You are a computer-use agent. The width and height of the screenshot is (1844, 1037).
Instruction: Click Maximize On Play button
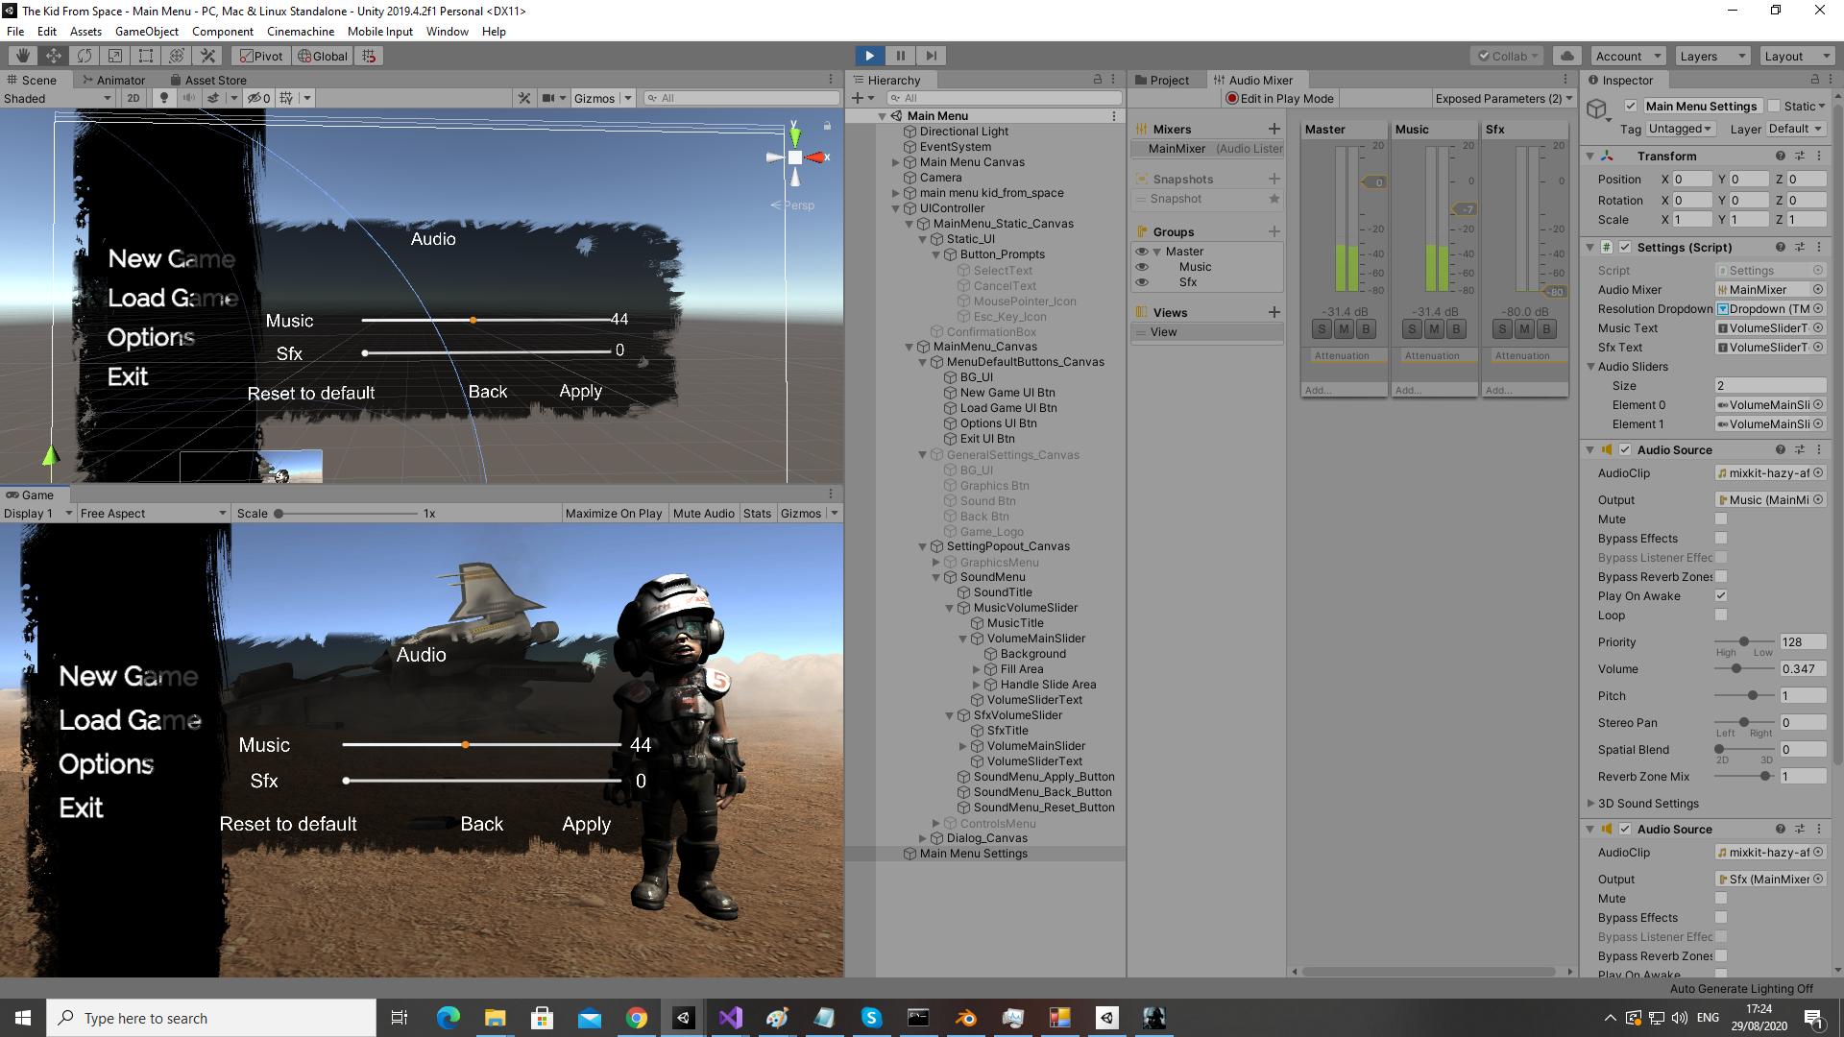(x=613, y=514)
